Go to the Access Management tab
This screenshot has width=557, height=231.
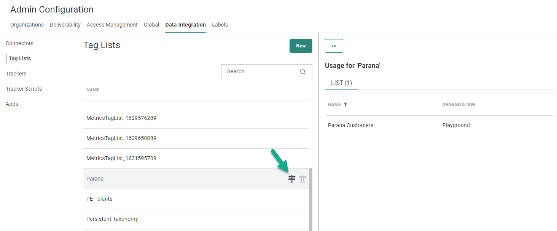click(112, 25)
